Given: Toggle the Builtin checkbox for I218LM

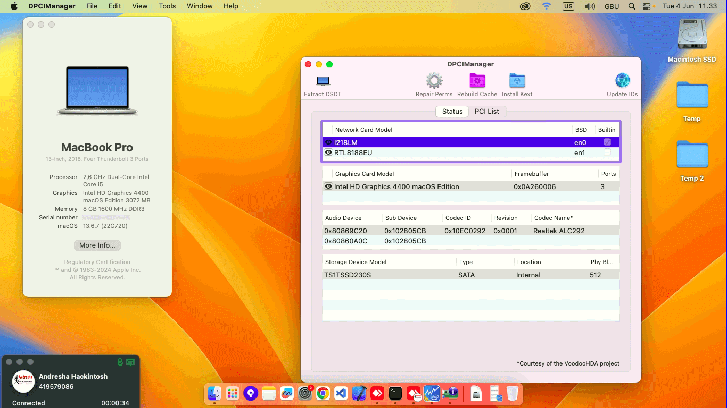Looking at the screenshot, I should [x=607, y=142].
